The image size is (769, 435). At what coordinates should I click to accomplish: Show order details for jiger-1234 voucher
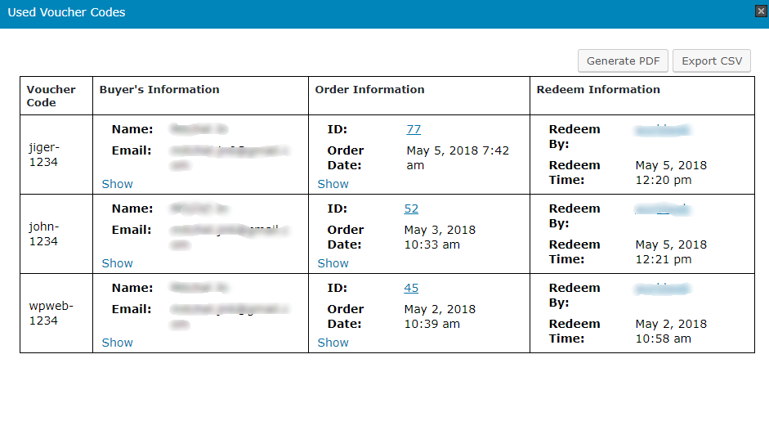(333, 184)
